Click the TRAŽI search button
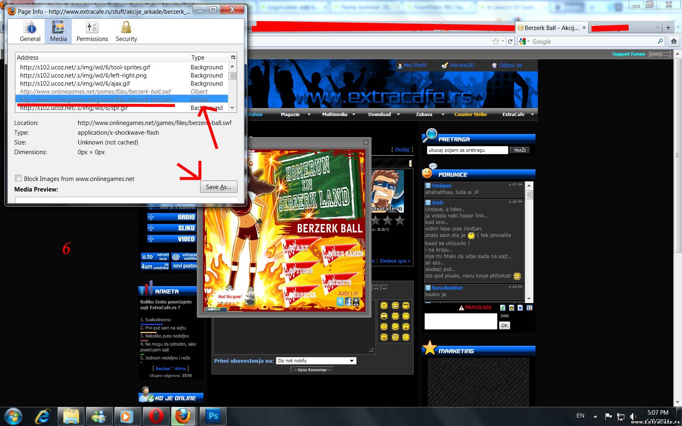This screenshot has height=426, width=682. point(520,150)
